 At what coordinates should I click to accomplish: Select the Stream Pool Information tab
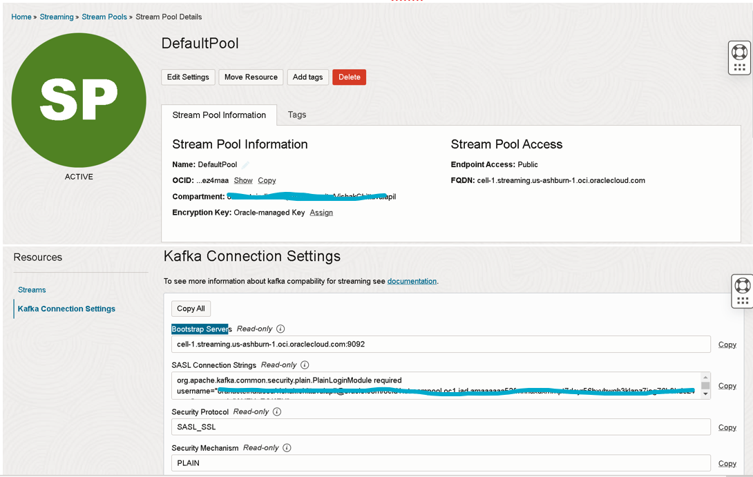[219, 115]
